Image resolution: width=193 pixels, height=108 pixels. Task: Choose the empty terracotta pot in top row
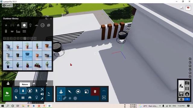pos(47,46)
